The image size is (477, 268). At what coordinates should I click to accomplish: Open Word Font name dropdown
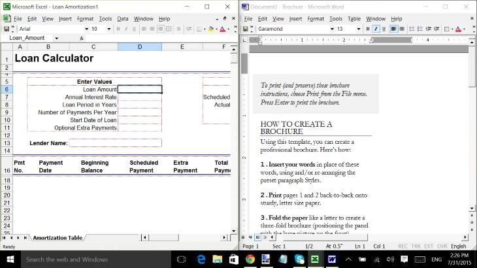[x=332, y=29]
